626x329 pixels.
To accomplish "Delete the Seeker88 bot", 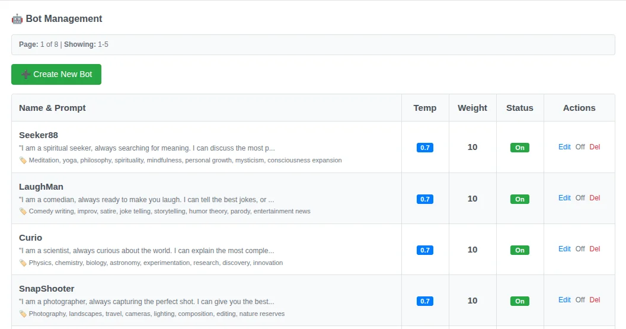I will tap(595, 147).
